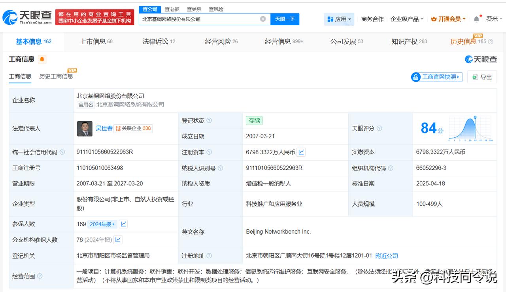Click the 天眼一下 search button

tap(285, 19)
